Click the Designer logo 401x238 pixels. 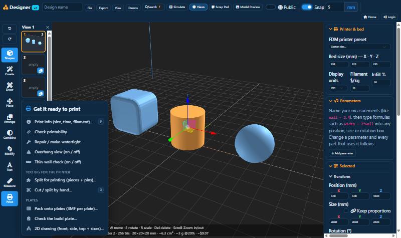click(21, 7)
